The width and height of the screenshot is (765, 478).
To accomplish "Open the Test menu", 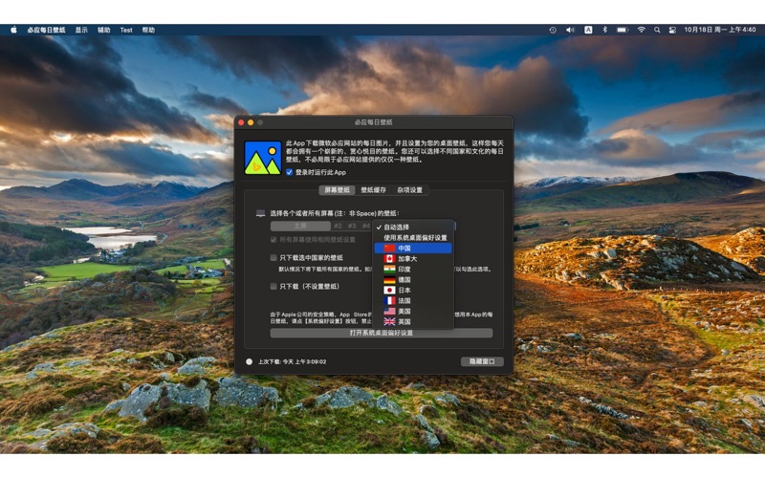I will [126, 30].
